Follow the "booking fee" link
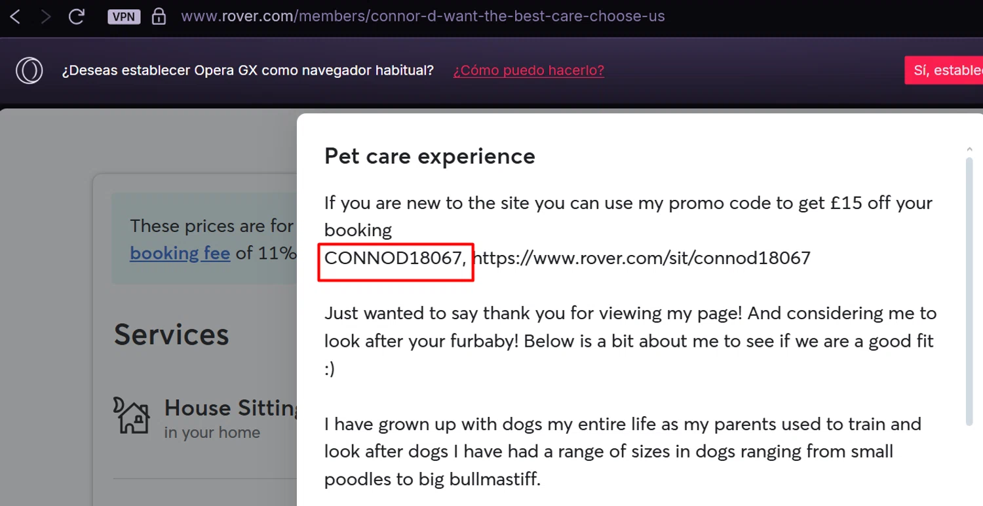Screen dimensions: 983x506 point(180,253)
